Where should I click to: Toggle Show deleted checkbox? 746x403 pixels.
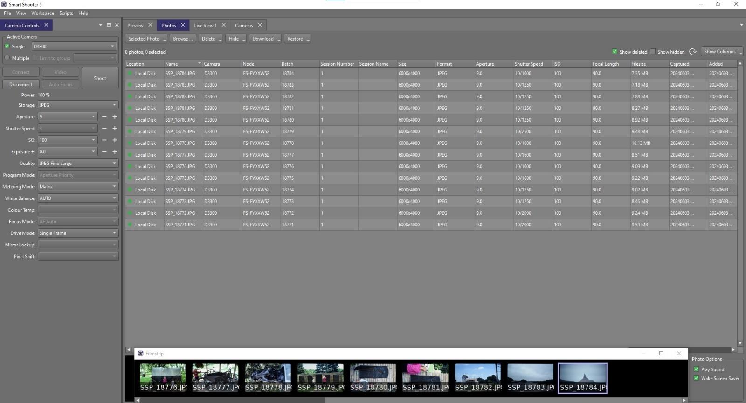click(x=615, y=52)
